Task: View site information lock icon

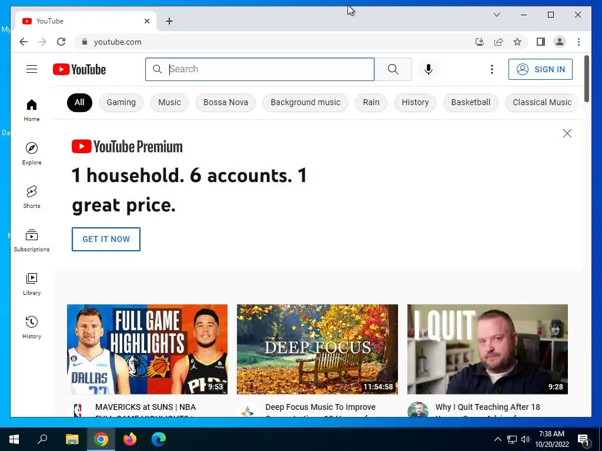Action: coord(85,42)
